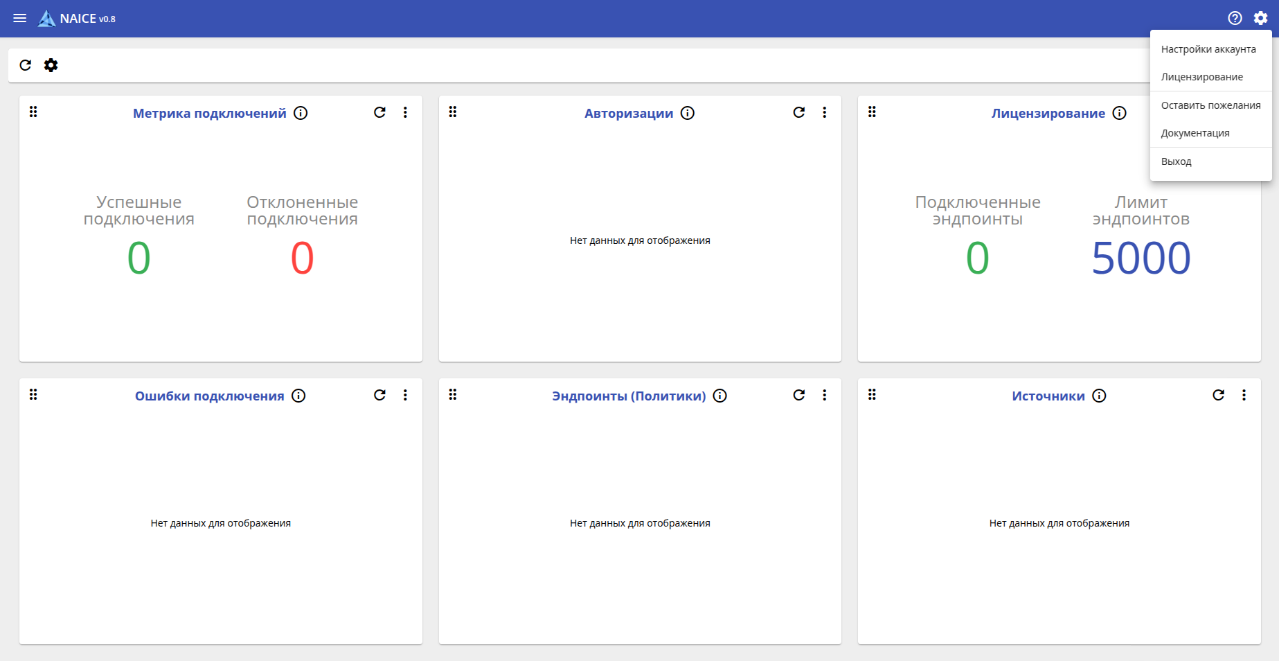Choose Лицензирование from the dropdown menu
This screenshot has width=1279, height=661.
[1201, 77]
